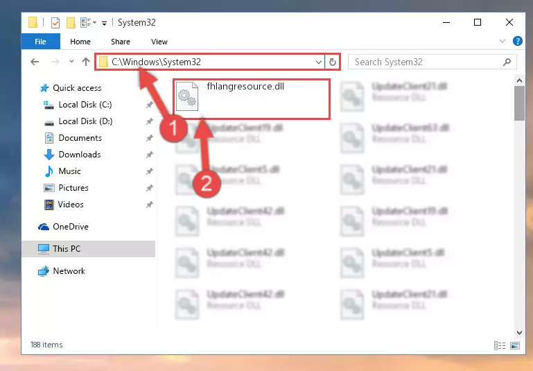
Task: Select Quick access in navigation pane
Action: 71,88
